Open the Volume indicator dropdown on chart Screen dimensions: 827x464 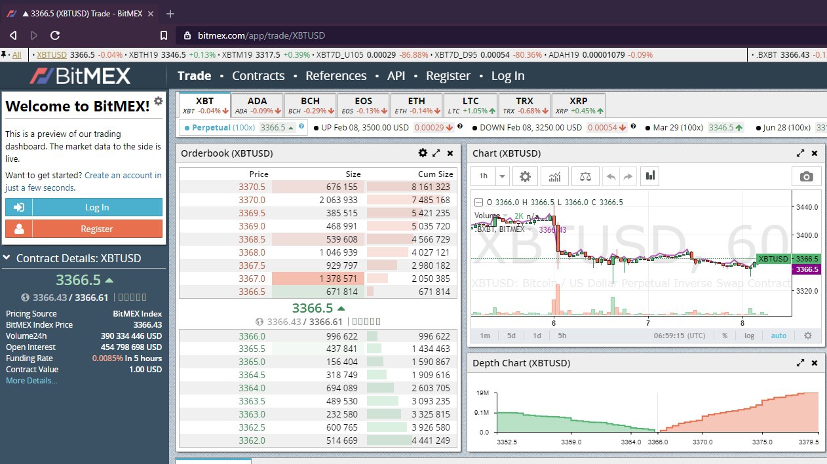[x=506, y=216]
